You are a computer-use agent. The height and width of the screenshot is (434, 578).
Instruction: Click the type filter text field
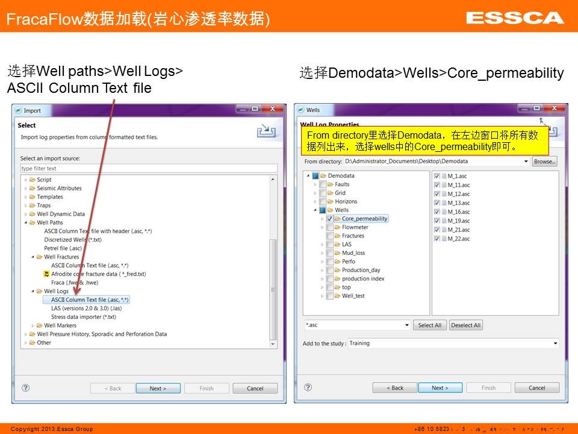148,169
